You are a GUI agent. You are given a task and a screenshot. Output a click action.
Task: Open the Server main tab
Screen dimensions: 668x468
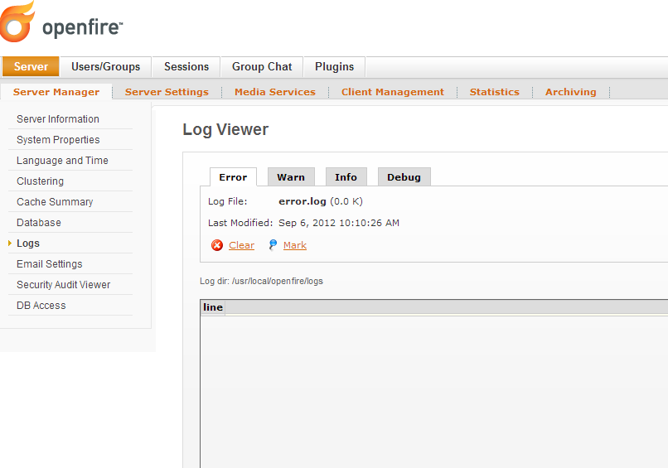(x=31, y=66)
